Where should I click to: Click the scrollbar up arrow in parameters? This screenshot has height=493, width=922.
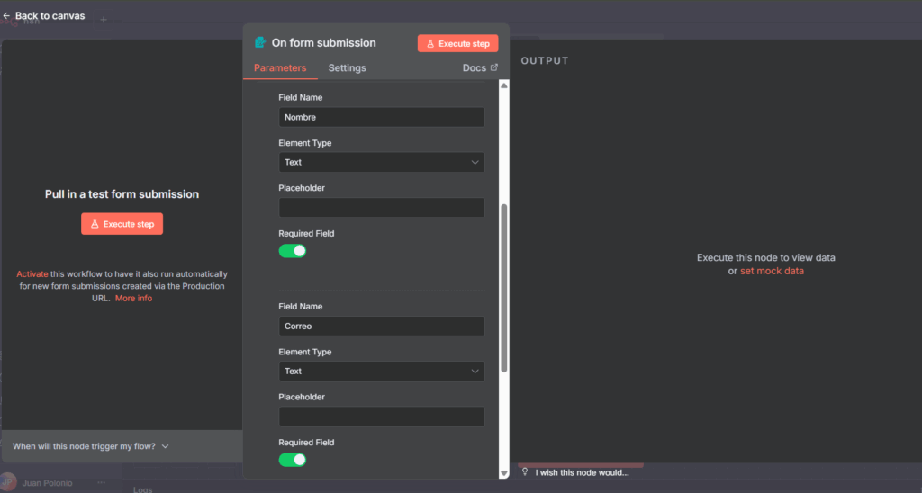pos(503,85)
